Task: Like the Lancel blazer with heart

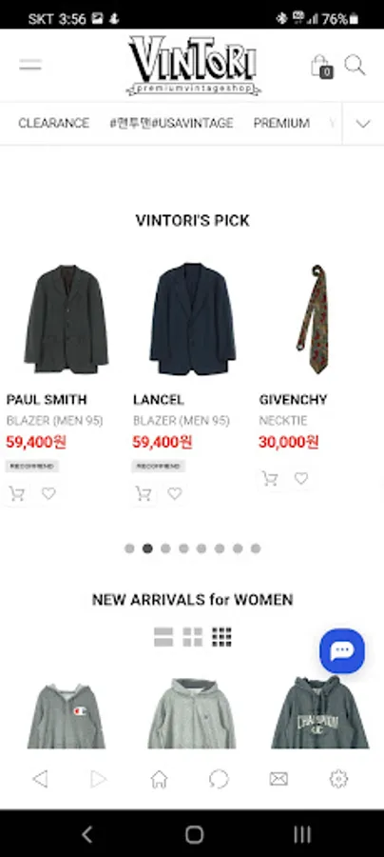Action: tap(175, 493)
